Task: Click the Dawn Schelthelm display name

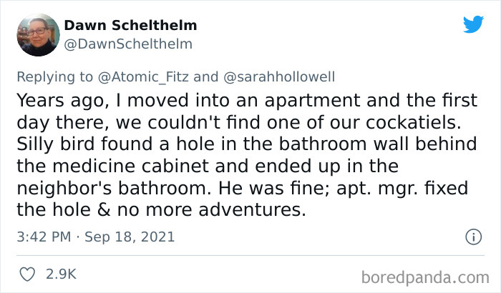Action: point(130,26)
